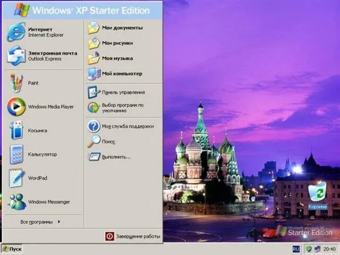The image size is (340, 255).
Task: Select Мои рисунки label
Action: click(117, 43)
